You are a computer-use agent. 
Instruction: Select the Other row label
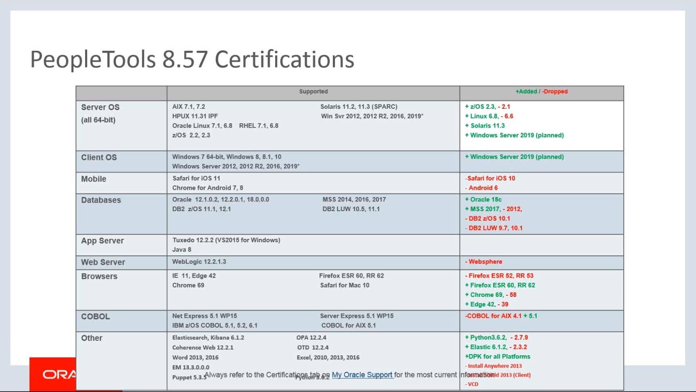point(92,338)
